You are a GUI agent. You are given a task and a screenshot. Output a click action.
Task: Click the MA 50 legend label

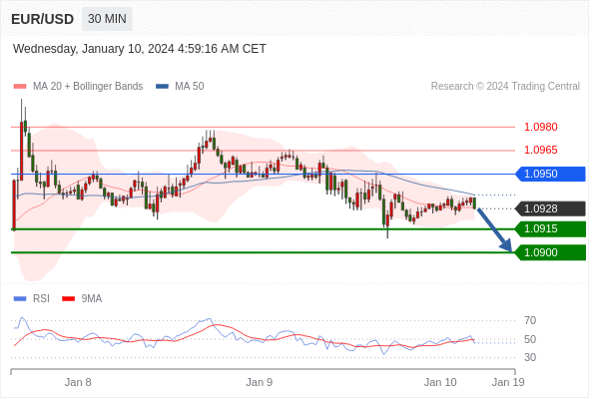[x=190, y=87]
